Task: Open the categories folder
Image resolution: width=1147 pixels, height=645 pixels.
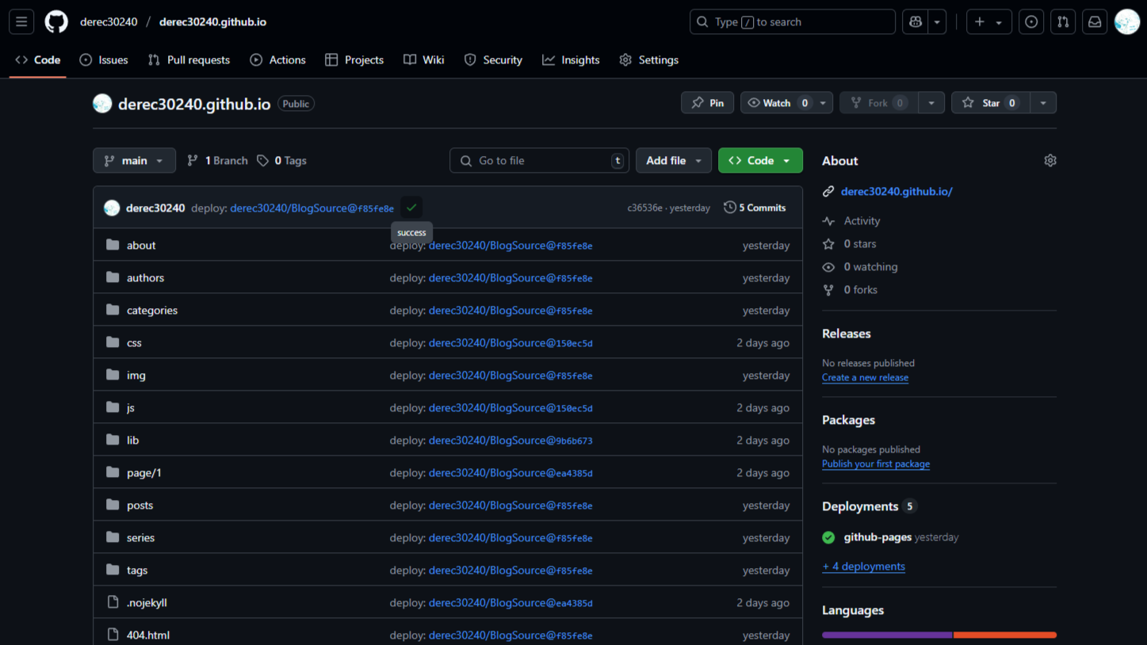Action: pos(152,311)
